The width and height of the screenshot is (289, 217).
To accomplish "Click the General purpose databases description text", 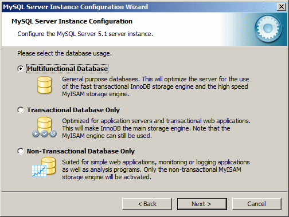I will (x=155, y=86).
